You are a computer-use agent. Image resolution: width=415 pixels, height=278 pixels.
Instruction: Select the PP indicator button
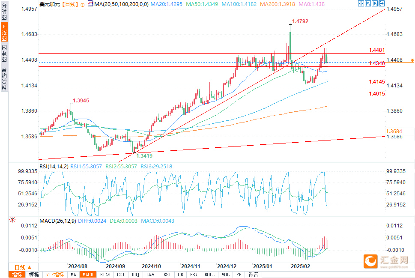click(x=239, y=275)
